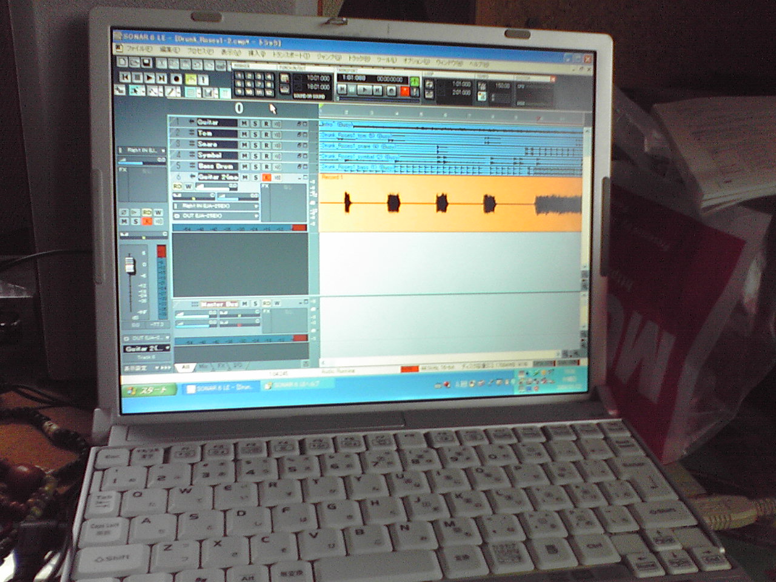The image size is (776, 582).
Task: Arm the Snare track for recording
Action: (x=266, y=145)
